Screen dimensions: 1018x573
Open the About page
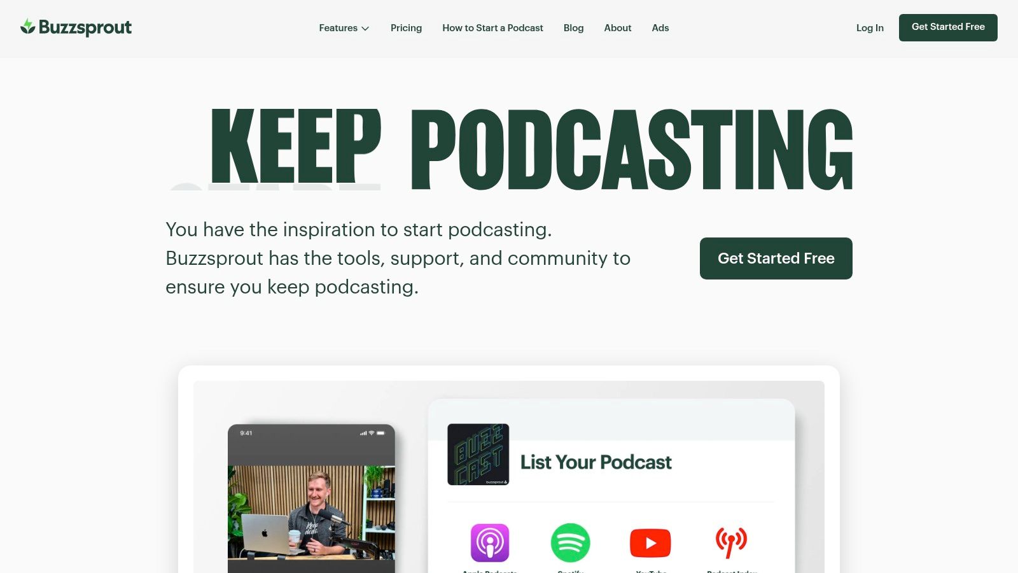[x=618, y=28]
